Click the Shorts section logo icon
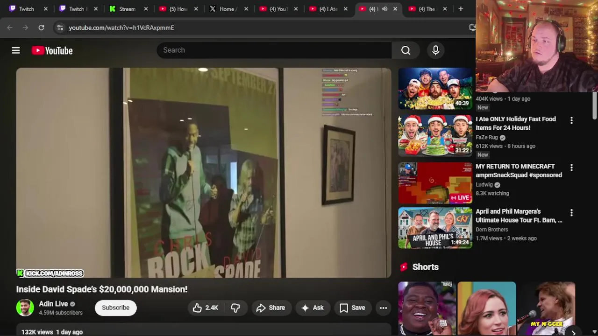598x336 pixels. [x=404, y=267]
